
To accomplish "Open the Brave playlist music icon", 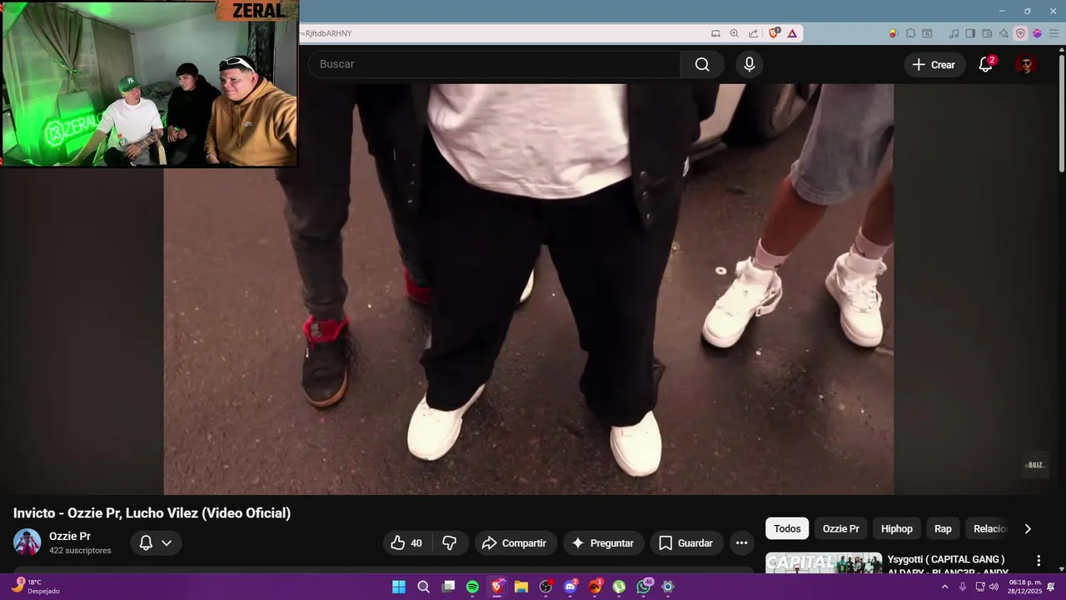I will (x=954, y=33).
